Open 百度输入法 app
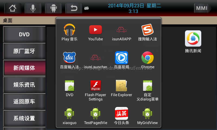 click(69, 60)
